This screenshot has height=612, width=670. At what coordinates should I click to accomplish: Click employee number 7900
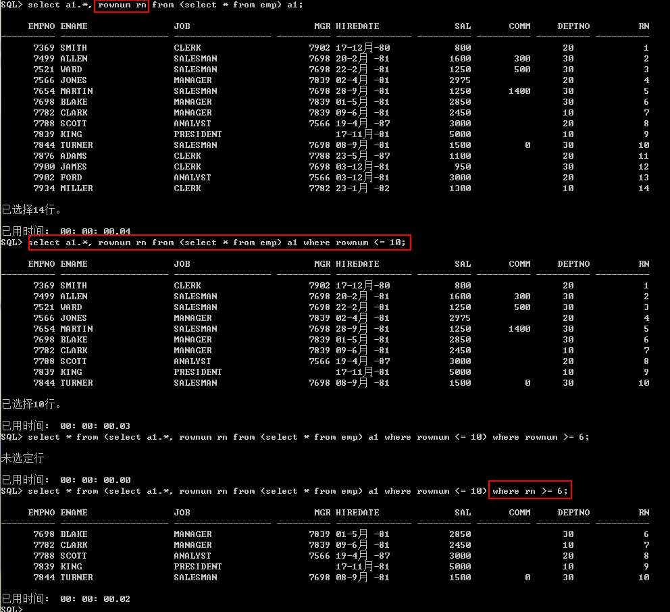[44, 167]
